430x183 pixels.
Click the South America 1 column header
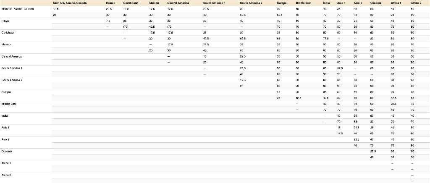(x=215, y=3)
